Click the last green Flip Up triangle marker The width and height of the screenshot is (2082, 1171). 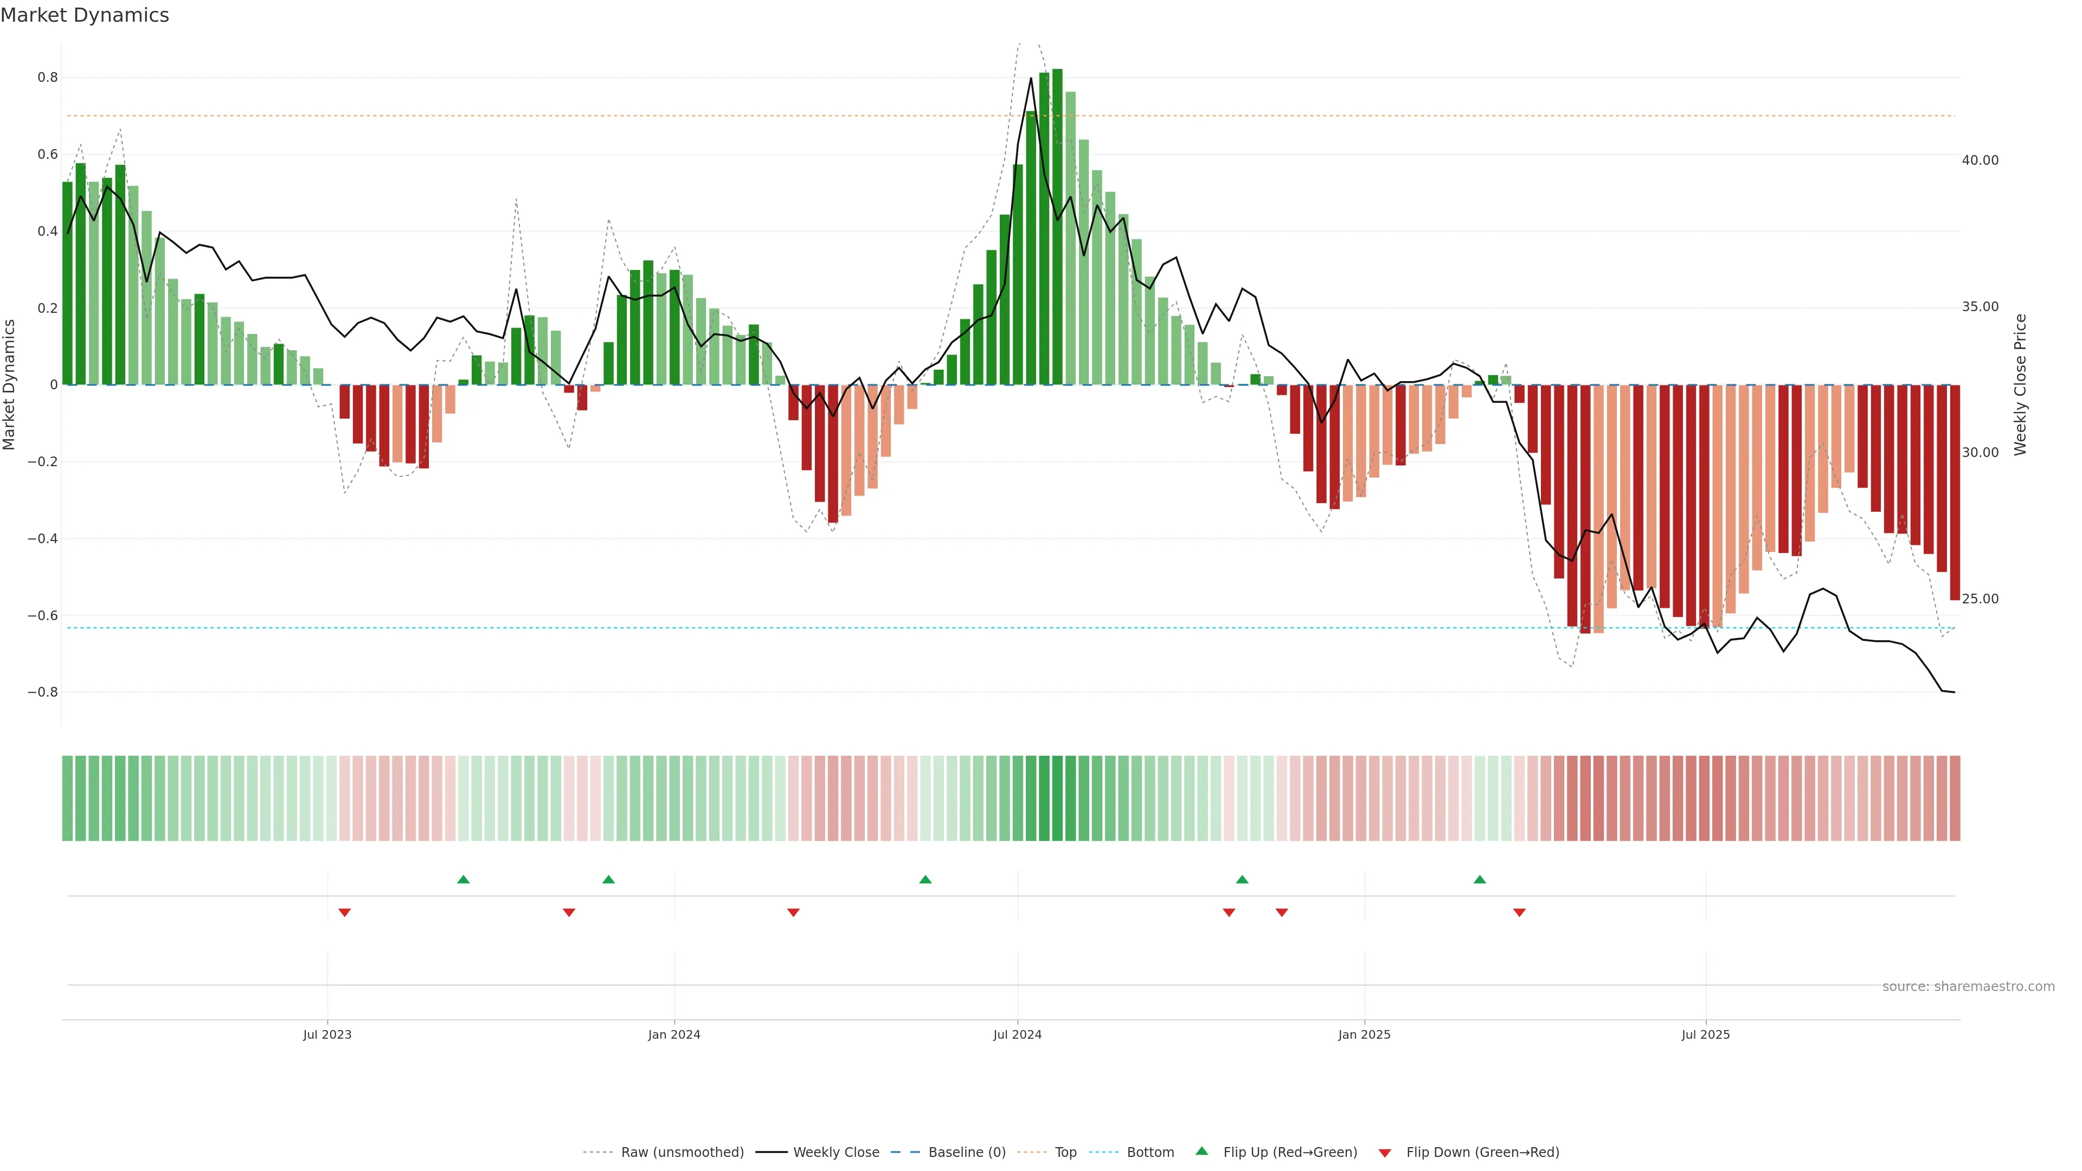(x=1479, y=879)
